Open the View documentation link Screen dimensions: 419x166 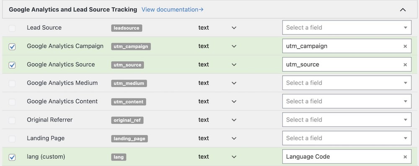(172, 10)
